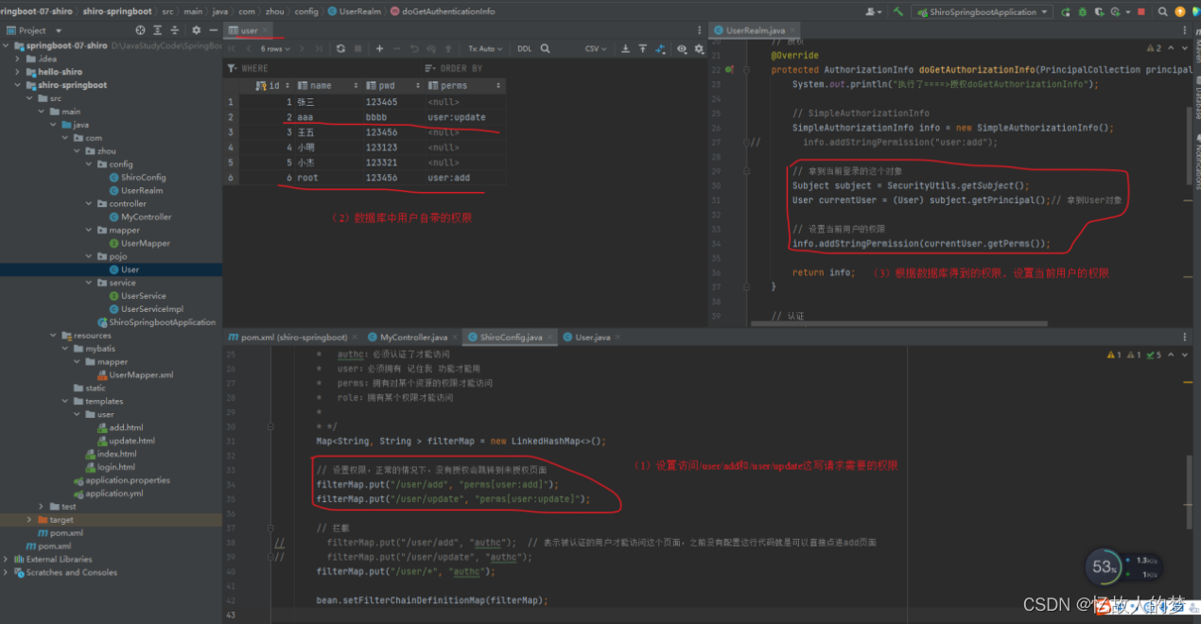Switch to the UserRealm.java editor tab
Viewport: 1201px width, 624px height.
point(754,29)
